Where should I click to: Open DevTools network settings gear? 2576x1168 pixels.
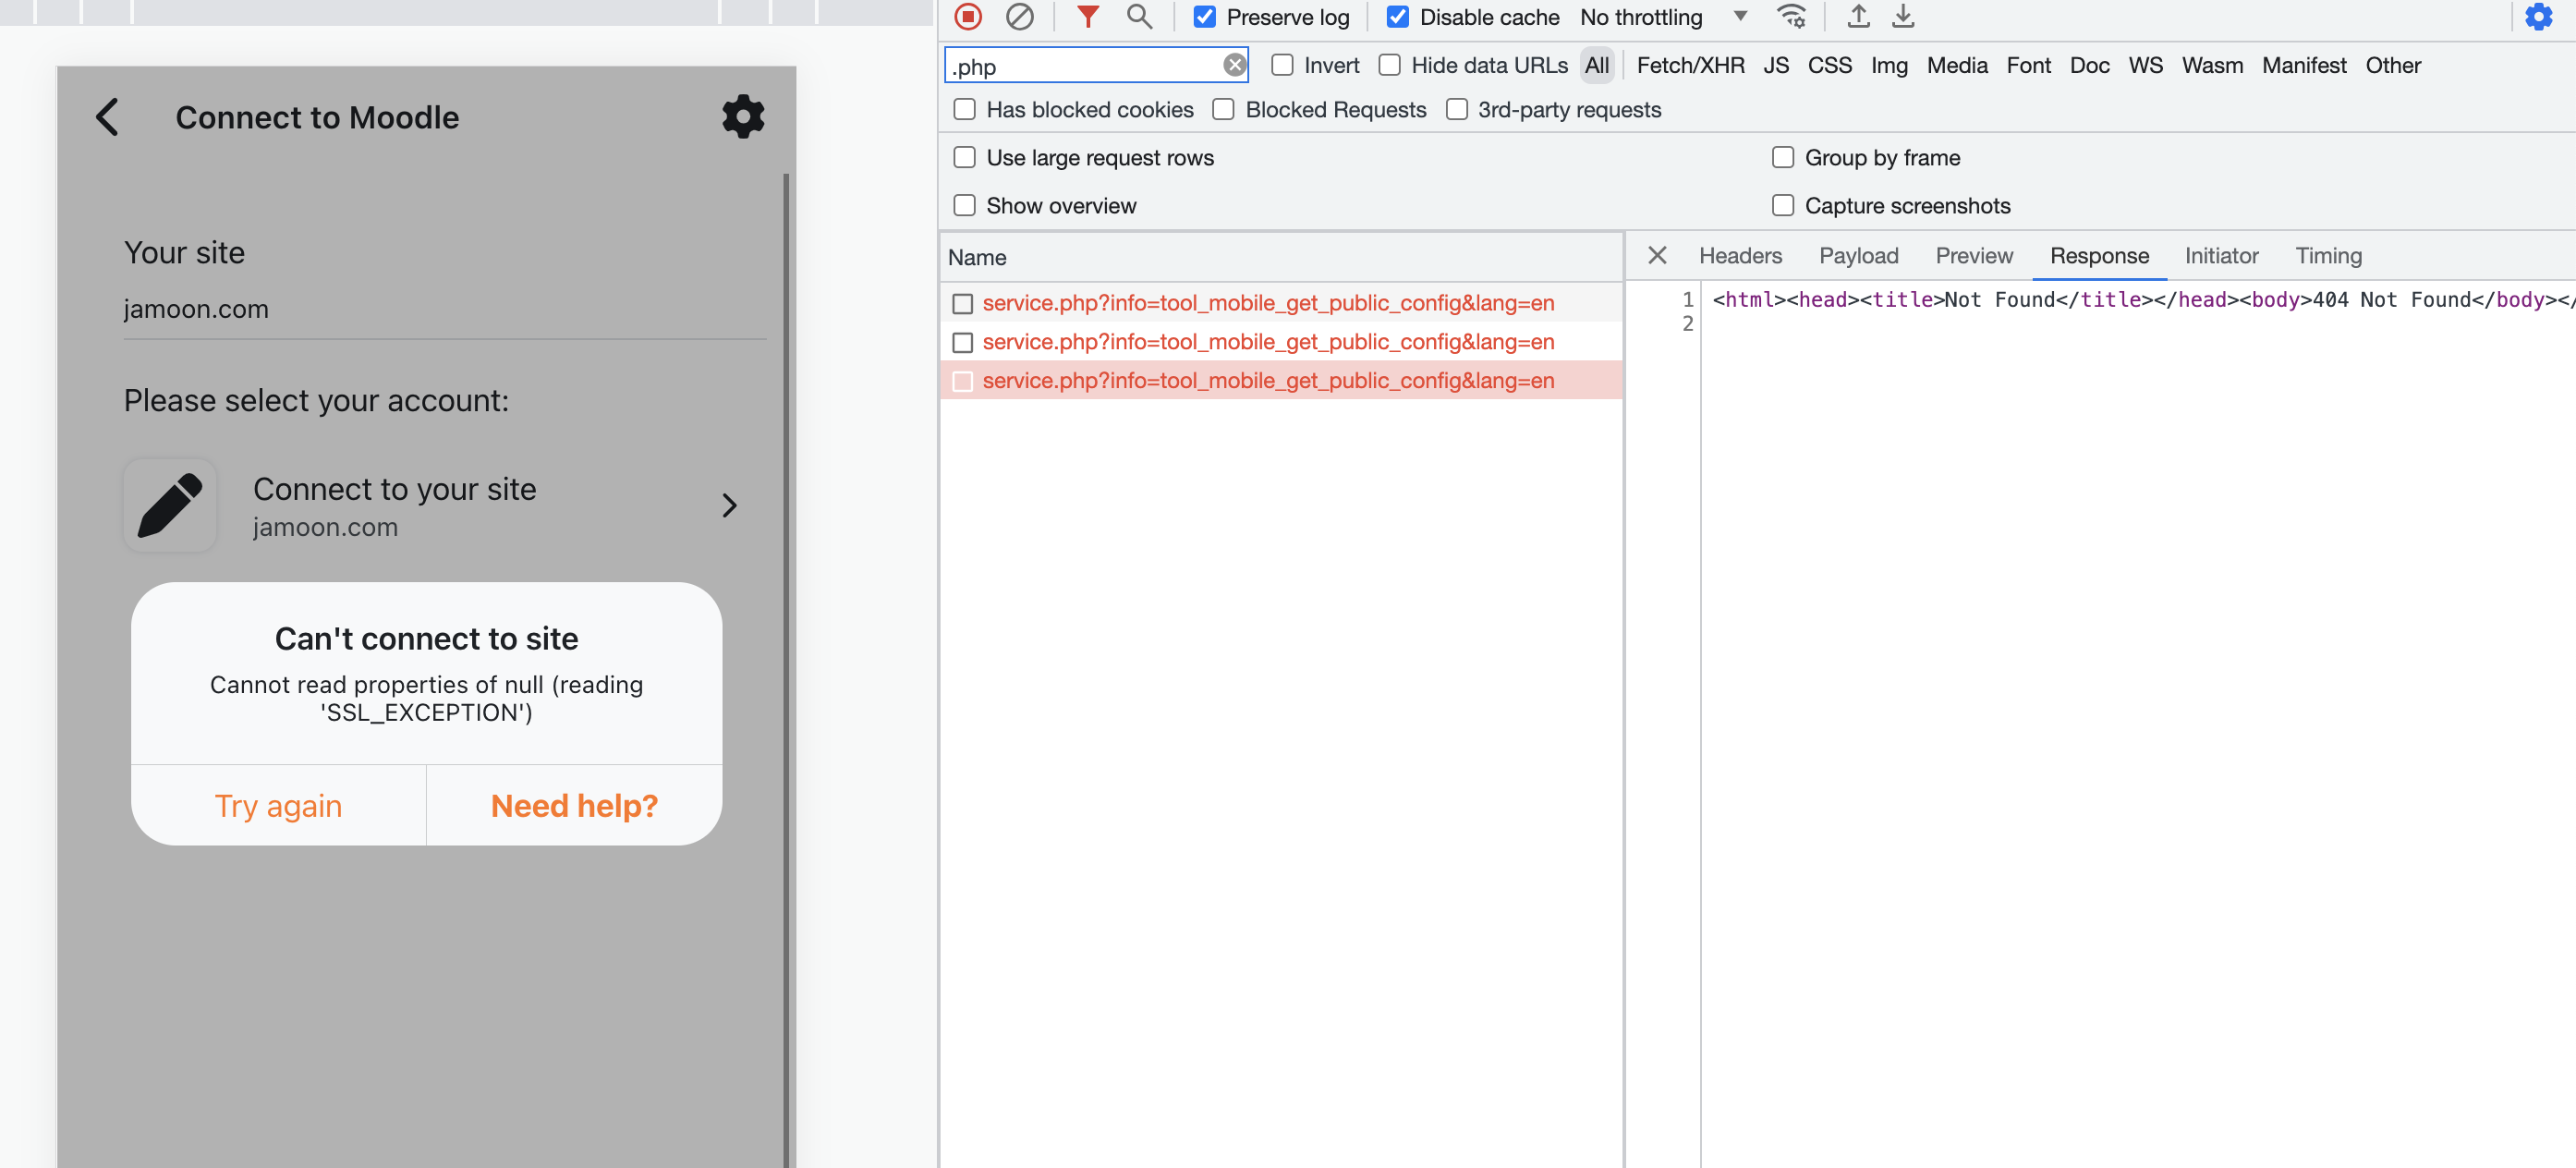pyautogui.click(x=2538, y=17)
